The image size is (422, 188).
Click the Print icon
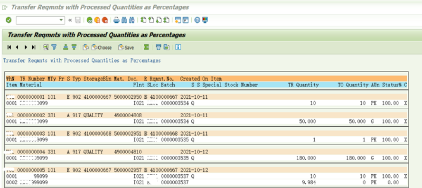point(116,20)
